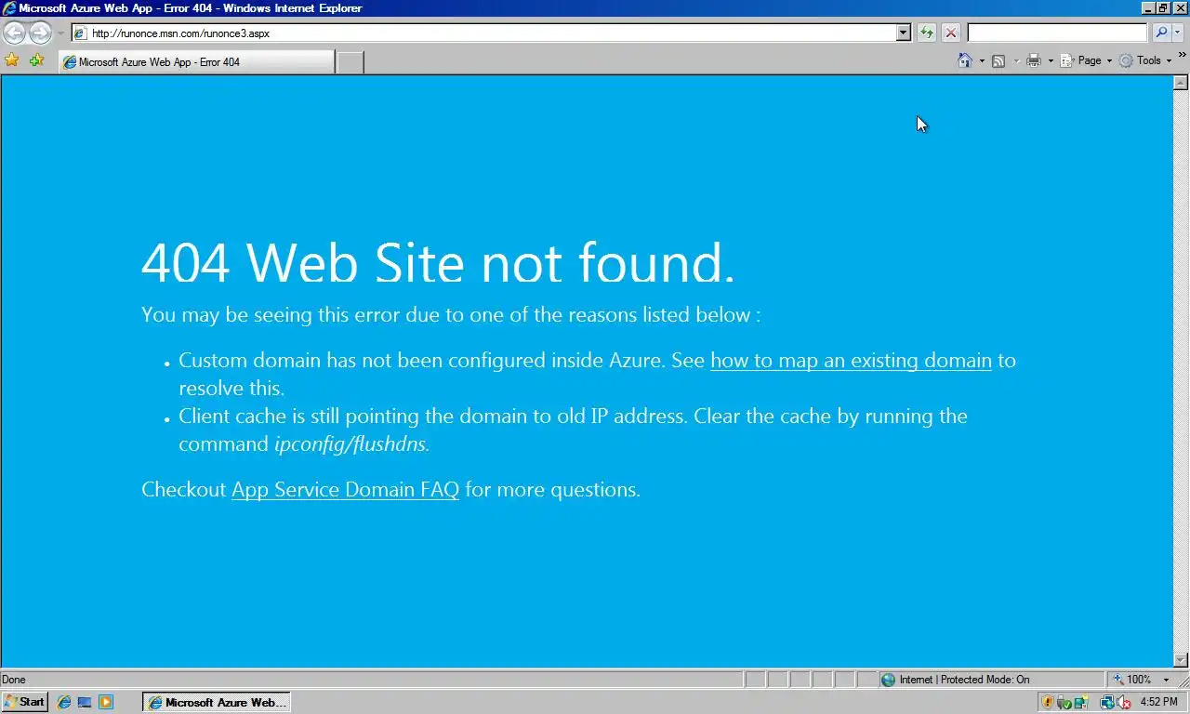
Task: Refresh the page with green arrows icon
Action: [x=927, y=33]
